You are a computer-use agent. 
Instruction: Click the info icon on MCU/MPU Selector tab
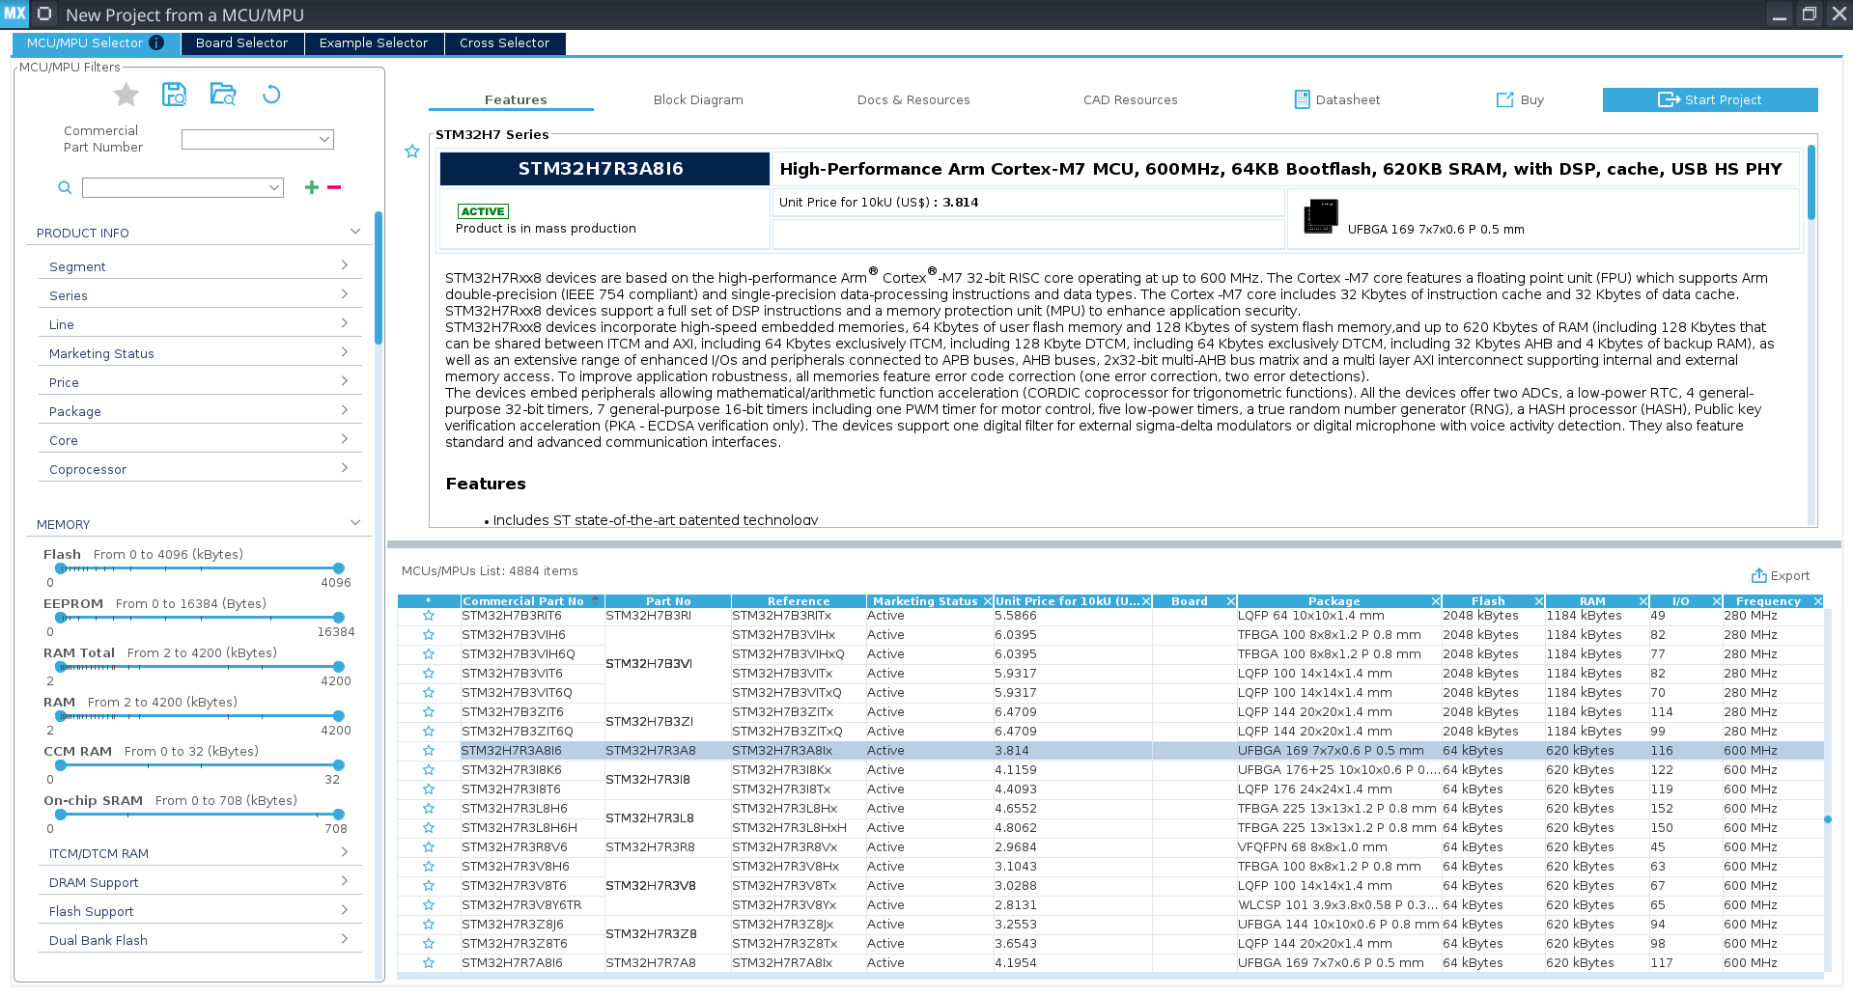pyautogui.click(x=156, y=43)
